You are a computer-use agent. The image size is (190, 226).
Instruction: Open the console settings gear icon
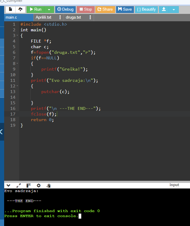[x=38, y=185]
